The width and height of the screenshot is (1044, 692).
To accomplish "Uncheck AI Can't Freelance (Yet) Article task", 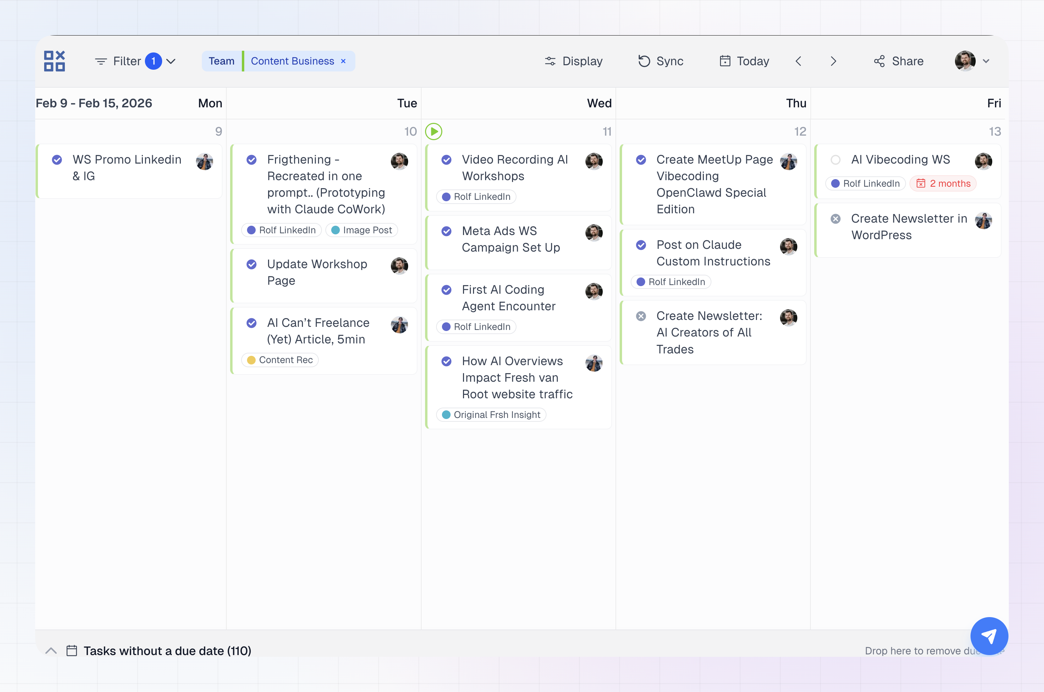I will pyautogui.click(x=252, y=323).
